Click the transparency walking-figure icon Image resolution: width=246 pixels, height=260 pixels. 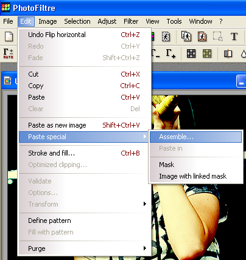(x=166, y=36)
